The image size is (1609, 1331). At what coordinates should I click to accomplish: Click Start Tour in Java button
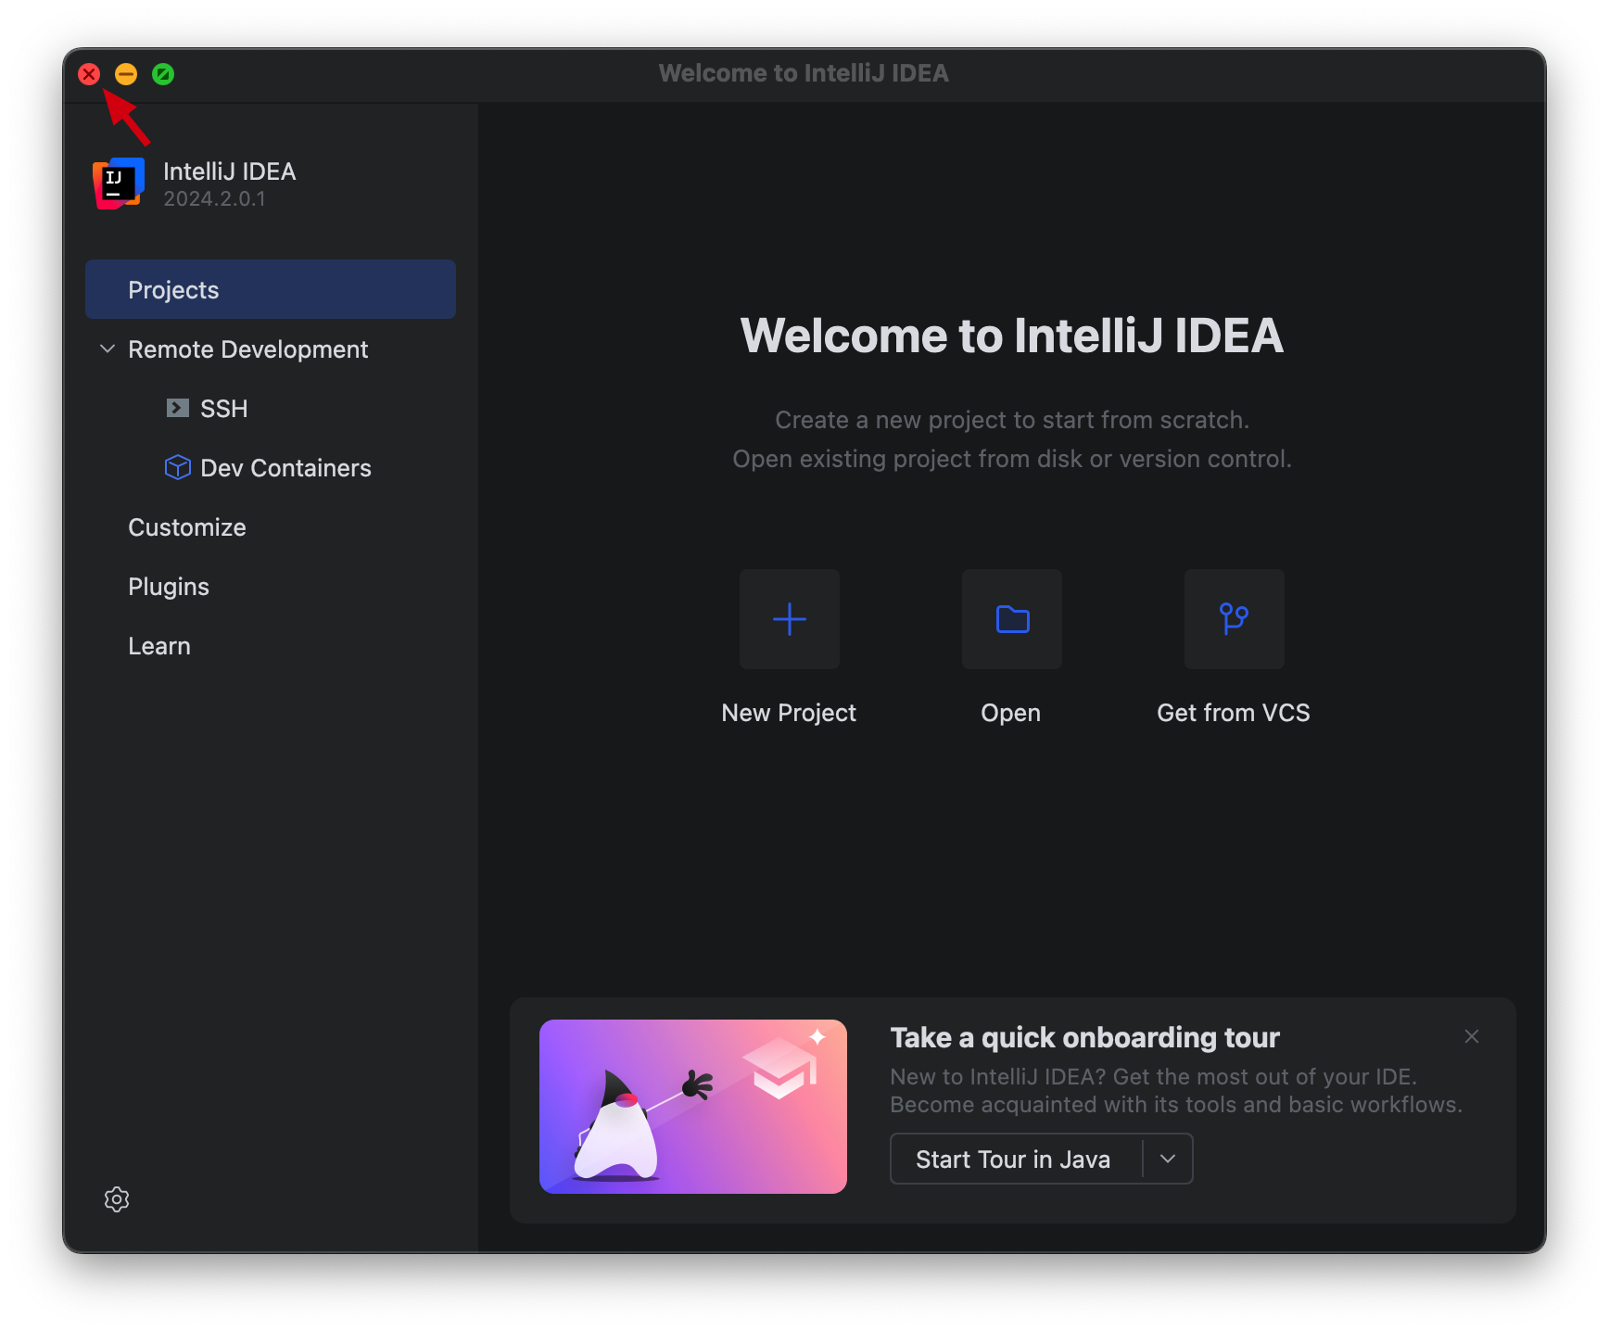[1017, 1159]
